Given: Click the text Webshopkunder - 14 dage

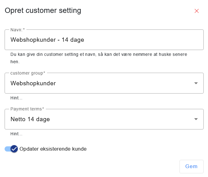Looking at the screenshot, I should tap(47, 40).
